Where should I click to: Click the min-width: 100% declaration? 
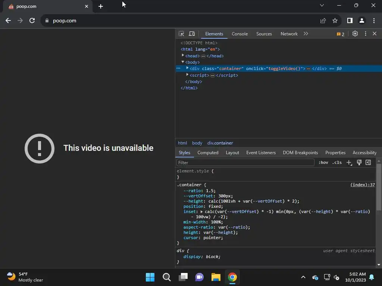click(x=203, y=222)
